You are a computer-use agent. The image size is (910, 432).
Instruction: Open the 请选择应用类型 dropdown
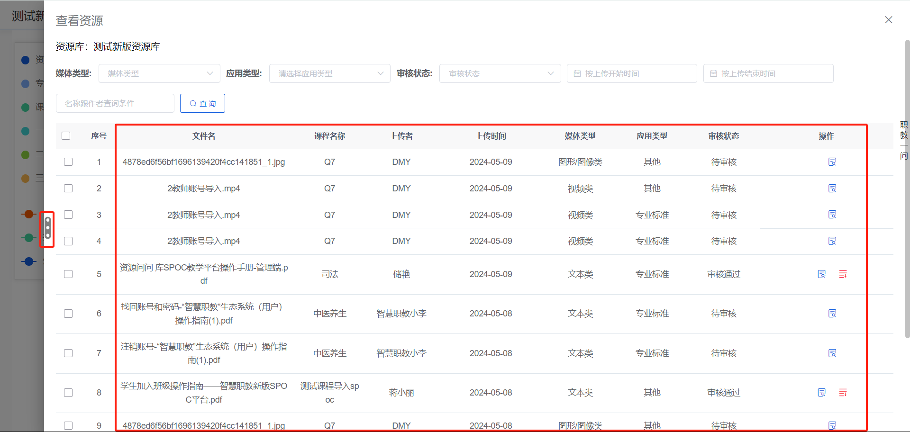point(330,73)
